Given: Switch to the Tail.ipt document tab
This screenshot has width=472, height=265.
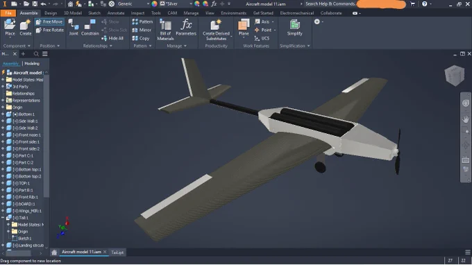Looking at the screenshot, I should pos(117,252).
